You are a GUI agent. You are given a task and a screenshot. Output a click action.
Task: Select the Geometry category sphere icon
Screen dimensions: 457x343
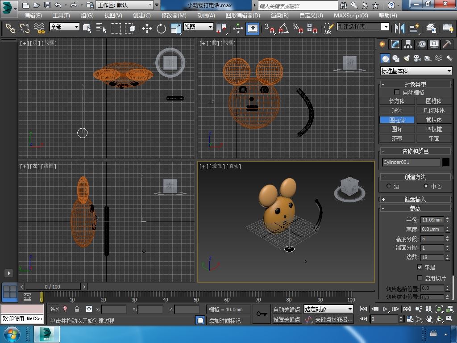[385, 59]
